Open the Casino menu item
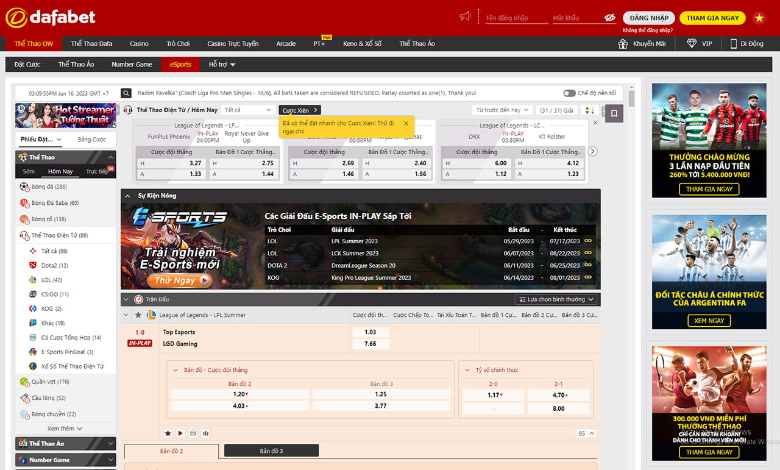 [x=139, y=44]
